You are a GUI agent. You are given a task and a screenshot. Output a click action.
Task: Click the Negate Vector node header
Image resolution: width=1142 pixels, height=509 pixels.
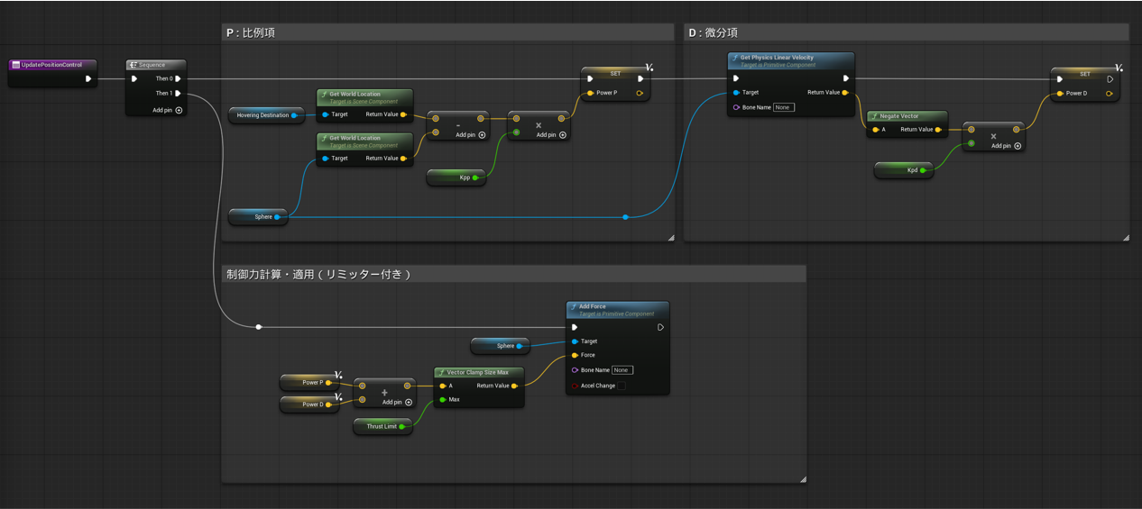coord(907,116)
